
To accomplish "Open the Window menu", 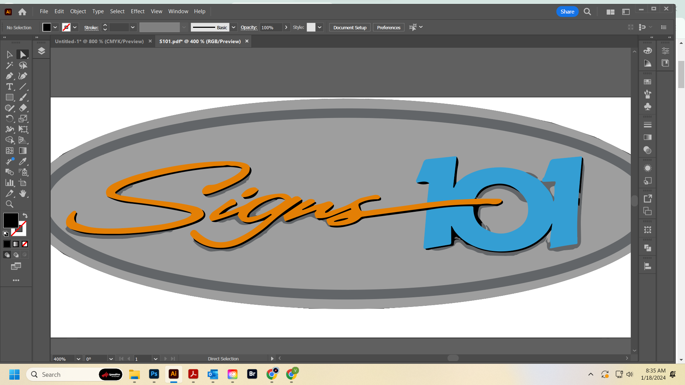I will click(x=178, y=11).
